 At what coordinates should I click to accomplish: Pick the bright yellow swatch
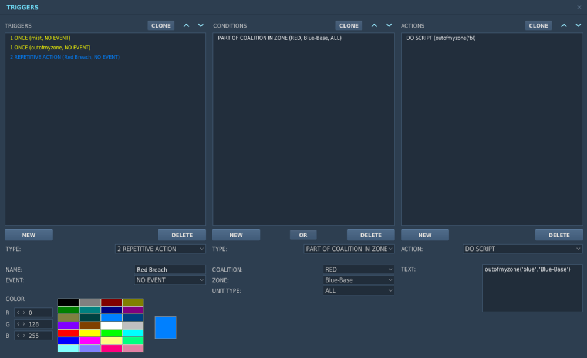pos(90,333)
